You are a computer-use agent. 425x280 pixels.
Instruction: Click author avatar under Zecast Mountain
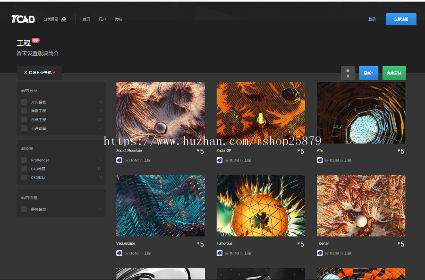coord(119,160)
